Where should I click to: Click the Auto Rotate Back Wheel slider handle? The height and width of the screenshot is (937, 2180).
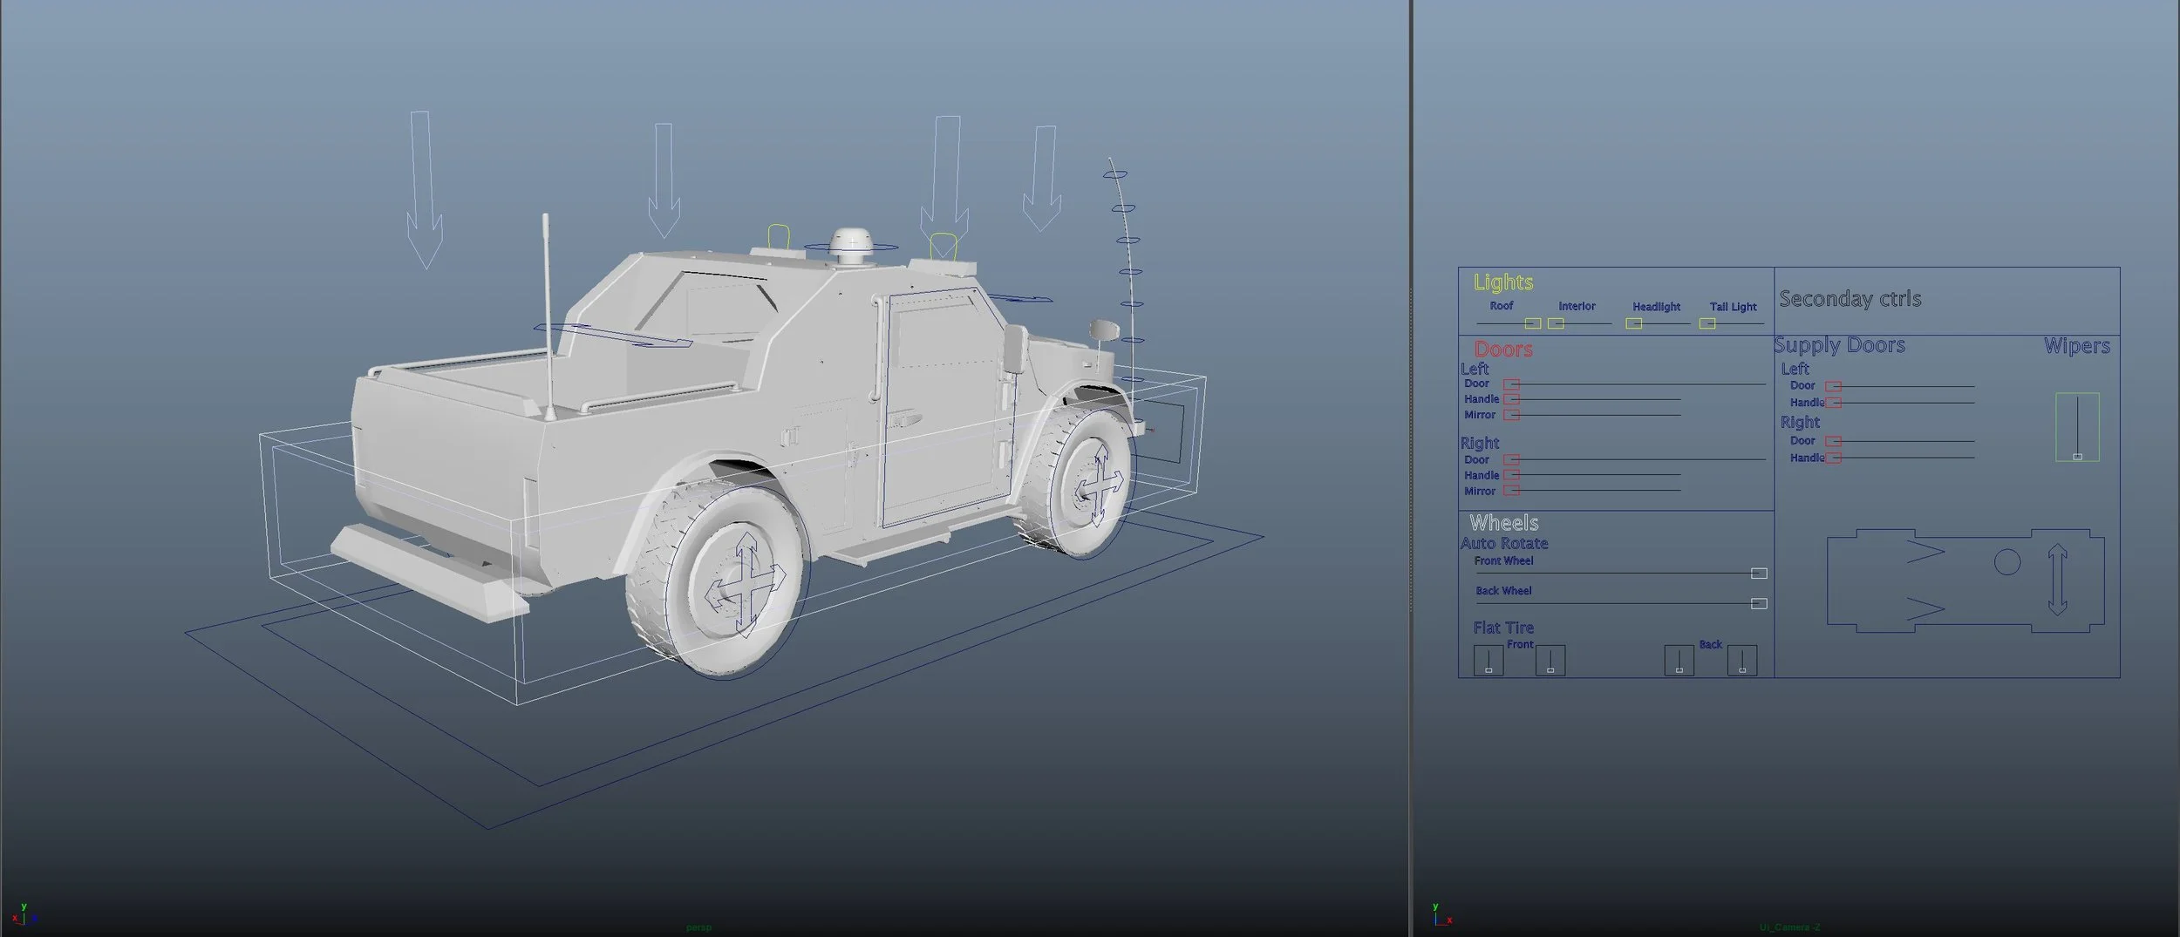coord(1759,603)
